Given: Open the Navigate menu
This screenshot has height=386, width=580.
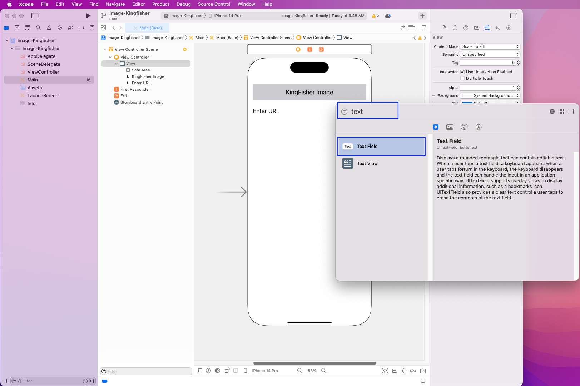Looking at the screenshot, I should coord(115,4).
